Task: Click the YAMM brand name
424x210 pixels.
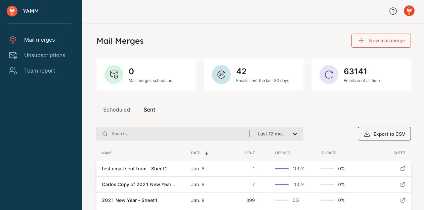Action: (31, 11)
